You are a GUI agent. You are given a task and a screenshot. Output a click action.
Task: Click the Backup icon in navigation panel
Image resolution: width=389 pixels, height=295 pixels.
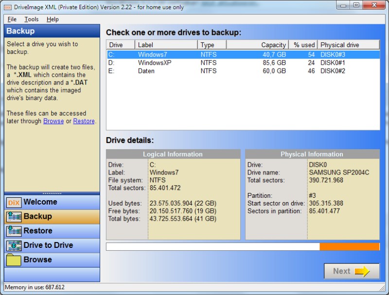[x=14, y=217]
